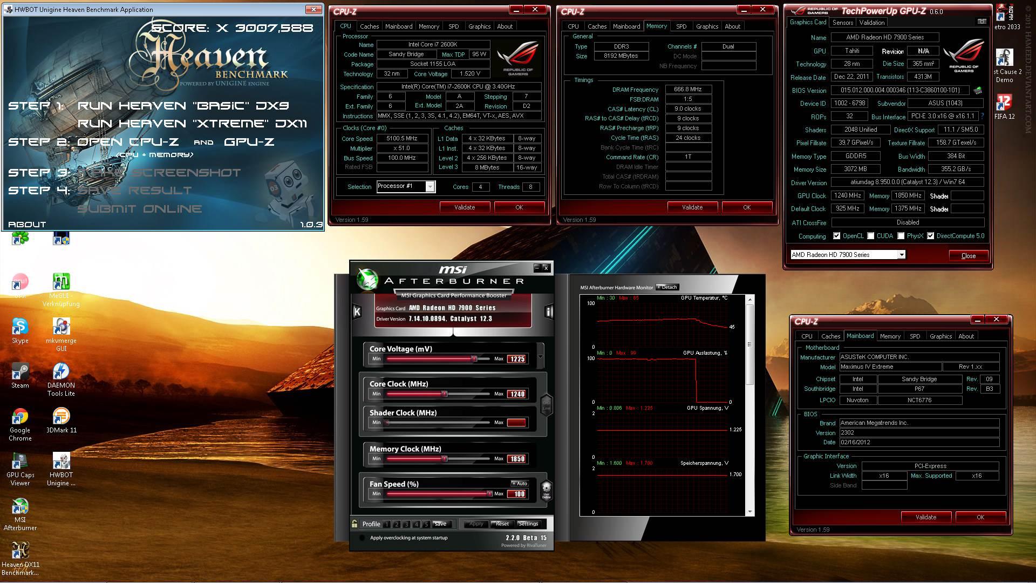Expand the Core Voltage arrow in Afterburner

tap(540, 357)
